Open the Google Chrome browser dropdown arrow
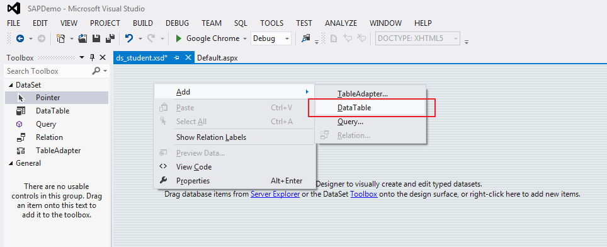This screenshot has width=607, height=247. [245, 38]
